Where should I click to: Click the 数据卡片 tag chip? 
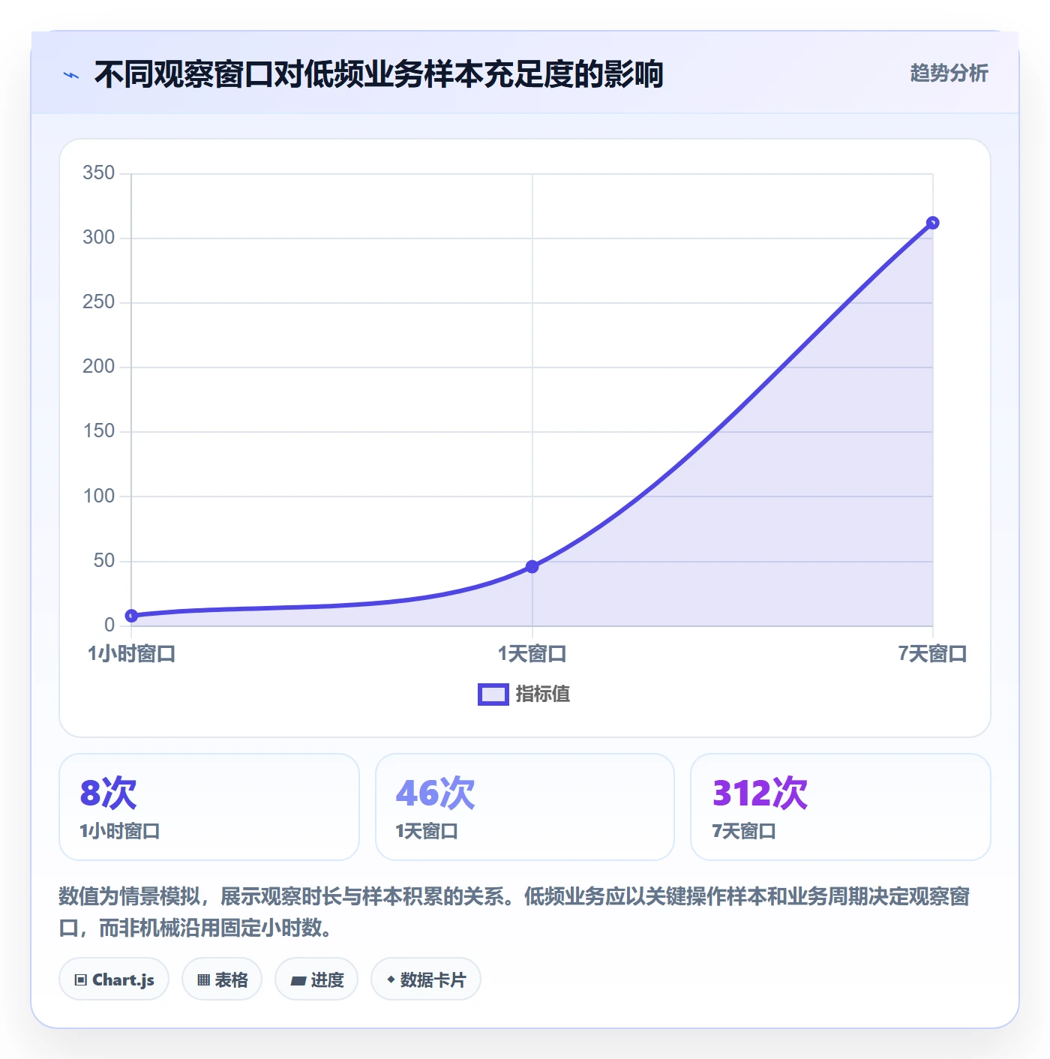click(426, 979)
